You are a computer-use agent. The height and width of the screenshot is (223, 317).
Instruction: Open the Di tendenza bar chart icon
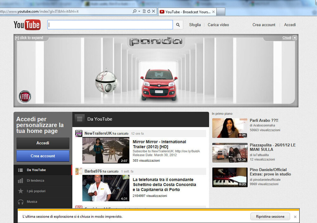click(x=21, y=181)
